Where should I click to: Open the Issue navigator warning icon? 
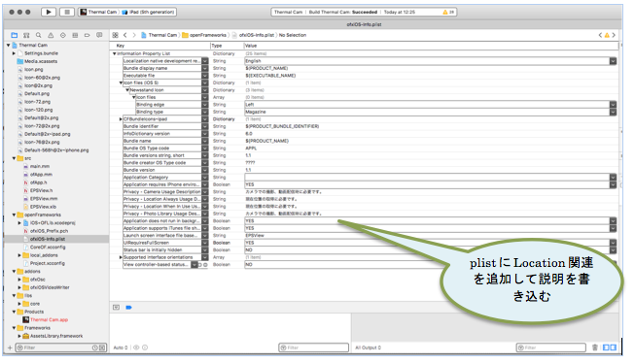coord(51,35)
